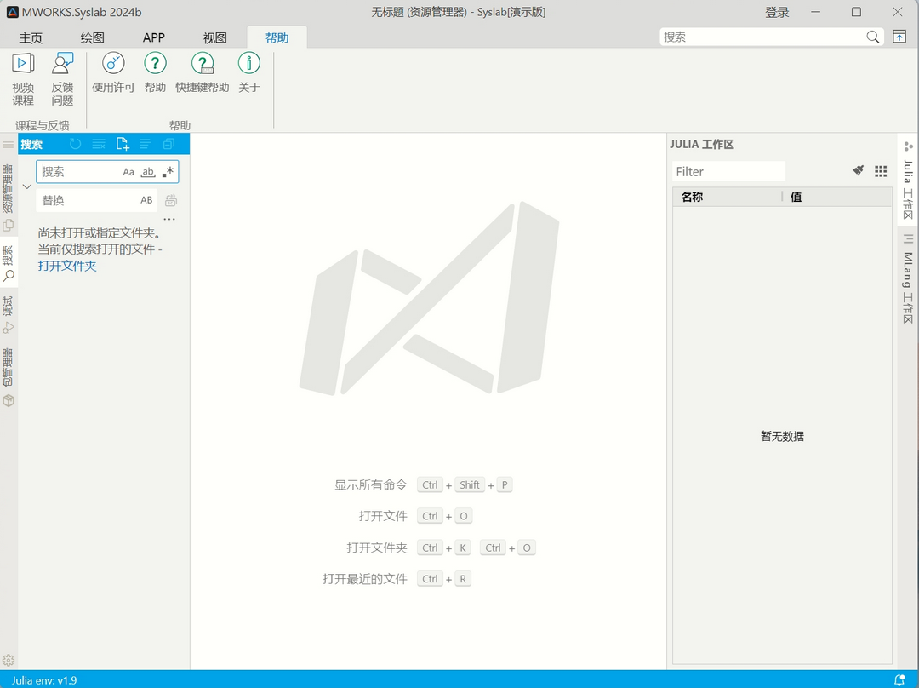Clear workspace broom icon
Screen dimensions: 919x688
(x=858, y=170)
